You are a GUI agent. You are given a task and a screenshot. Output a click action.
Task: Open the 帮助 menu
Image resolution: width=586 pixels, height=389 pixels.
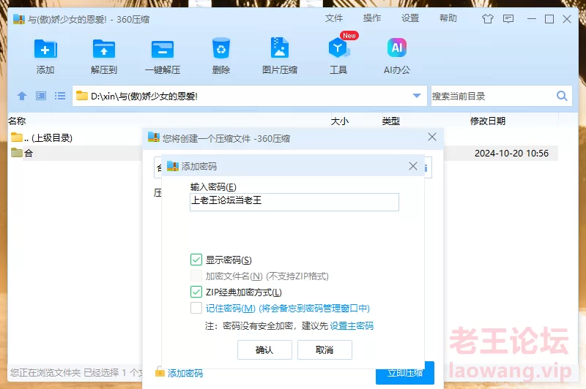pos(448,18)
